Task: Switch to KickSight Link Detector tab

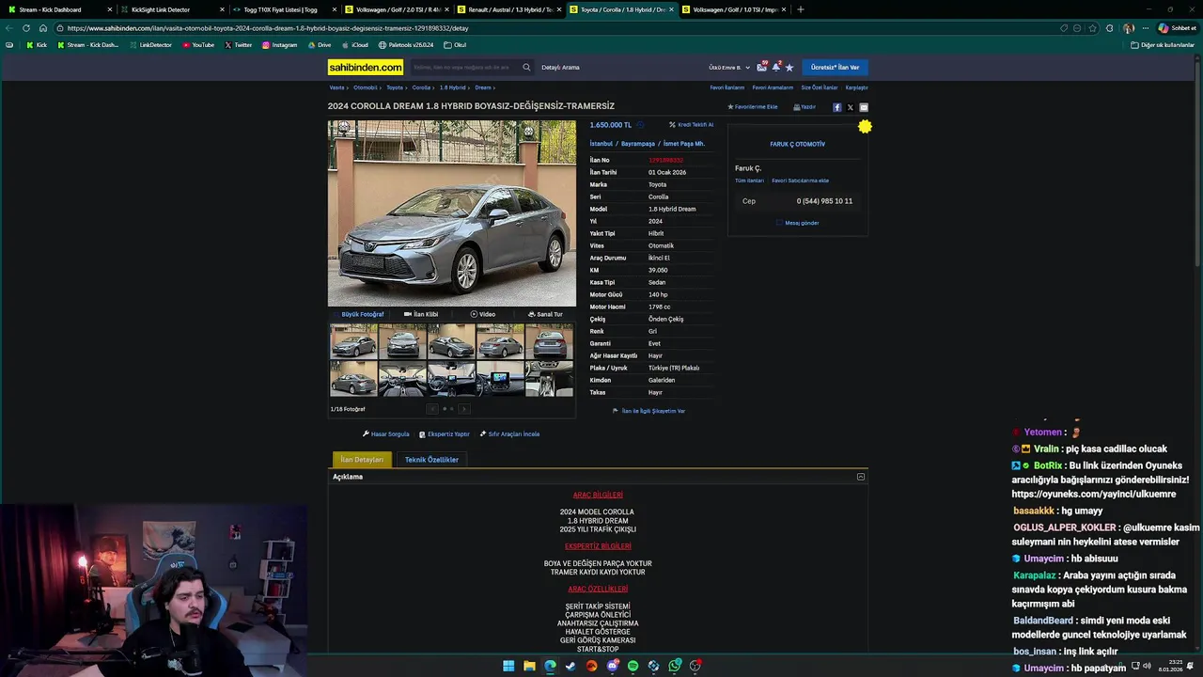Action: [171, 9]
